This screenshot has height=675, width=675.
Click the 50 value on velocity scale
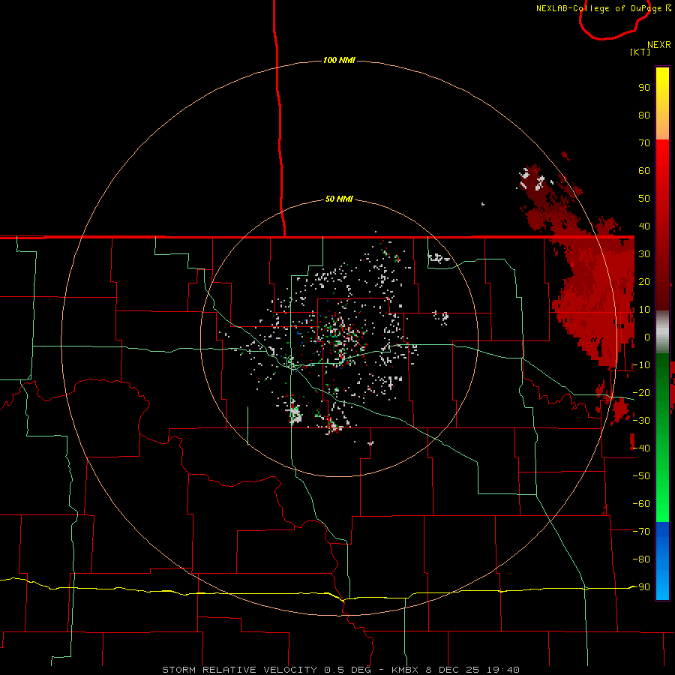click(x=644, y=199)
